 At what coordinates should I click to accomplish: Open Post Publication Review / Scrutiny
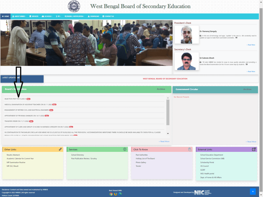(x=84, y=159)
